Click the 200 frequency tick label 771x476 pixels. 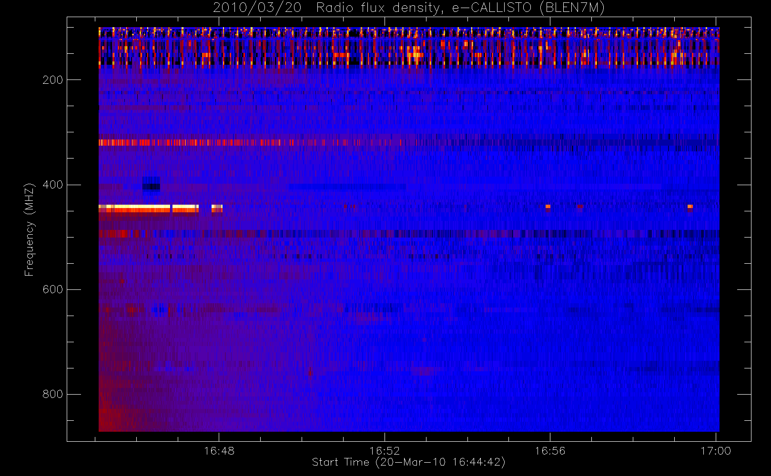52,80
